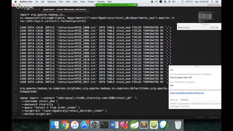Open iTunes from the Dock

[75, 125]
